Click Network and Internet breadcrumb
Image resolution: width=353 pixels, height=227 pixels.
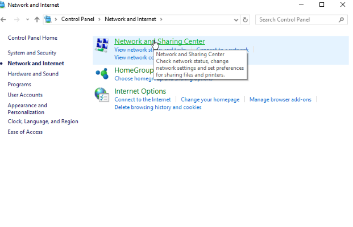pyautogui.click(x=130, y=19)
